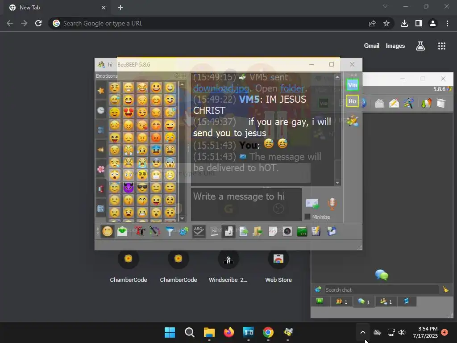Open Images link in Chrome
The image size is (457, 343).
(395, 46)
